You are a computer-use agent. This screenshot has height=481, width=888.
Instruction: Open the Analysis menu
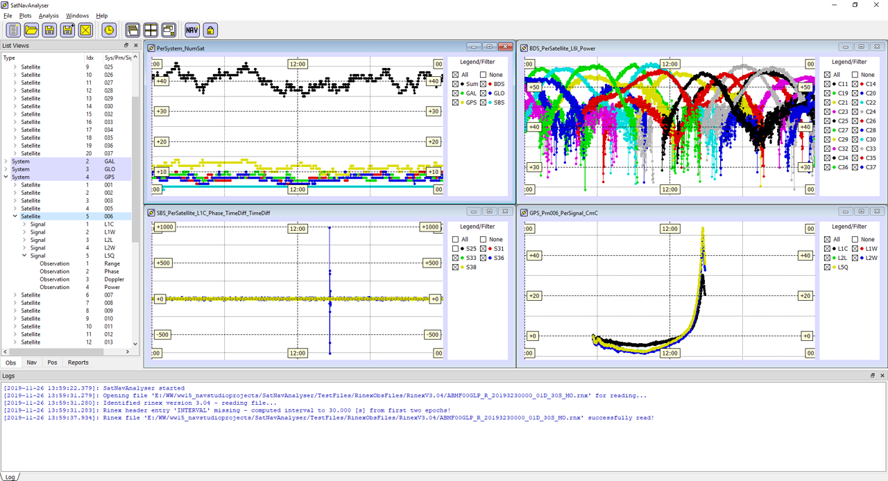49,15
